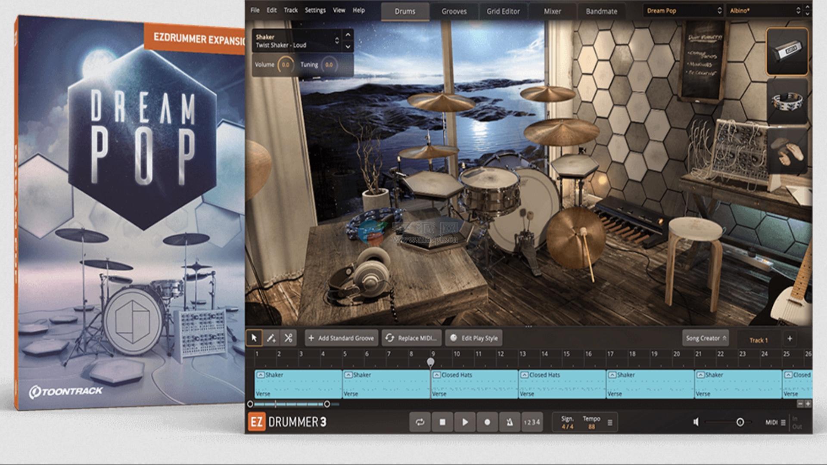Open the Dream Pop library dropdown
Viewport: 827px width, 465px height.
[x=683, y=11]
